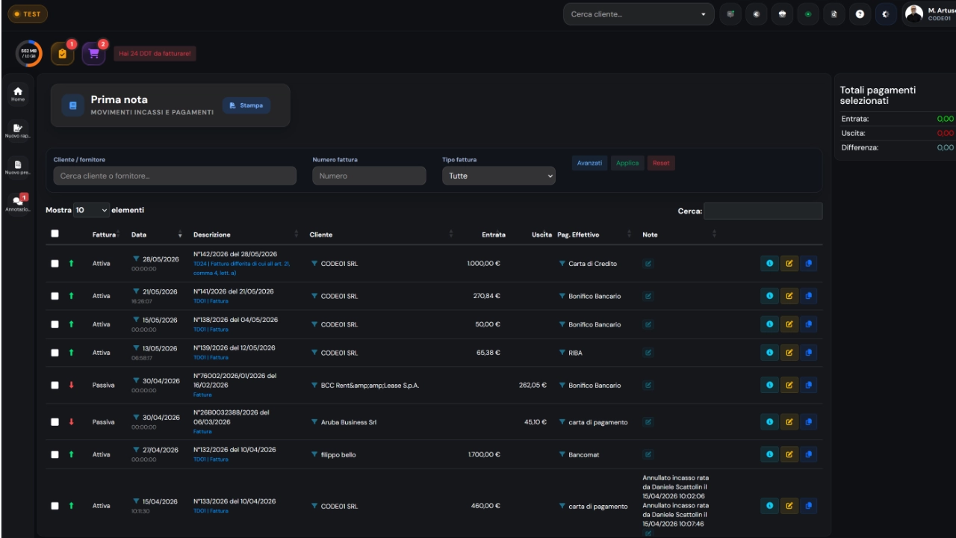Click the 1.700,00 € entrata amount
The image size is (956, 538).
[x=484, y=454]
